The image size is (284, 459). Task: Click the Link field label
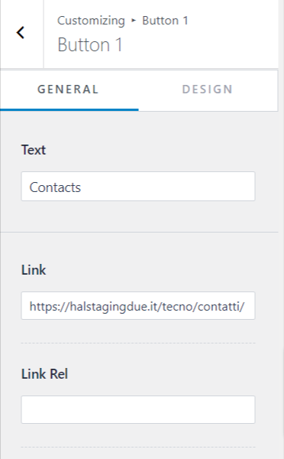tap(34, 269)
